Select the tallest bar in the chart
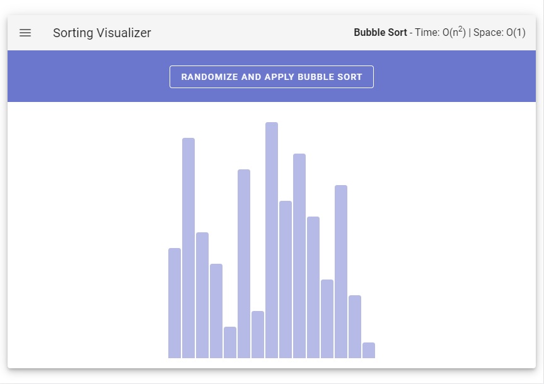Viewport: 544px width, 384px height. (272, 240)
